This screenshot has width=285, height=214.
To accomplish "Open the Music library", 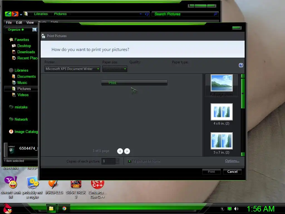I will 22,82.
